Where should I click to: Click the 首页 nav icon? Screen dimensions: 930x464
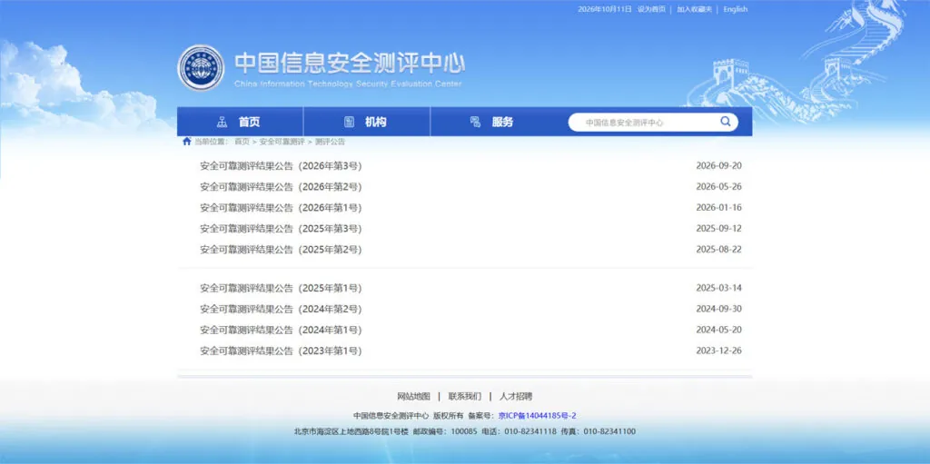point(222,123)
